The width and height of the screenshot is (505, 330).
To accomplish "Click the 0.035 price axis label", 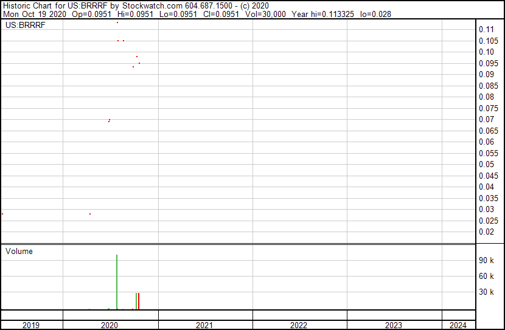I will coord(489,199).
